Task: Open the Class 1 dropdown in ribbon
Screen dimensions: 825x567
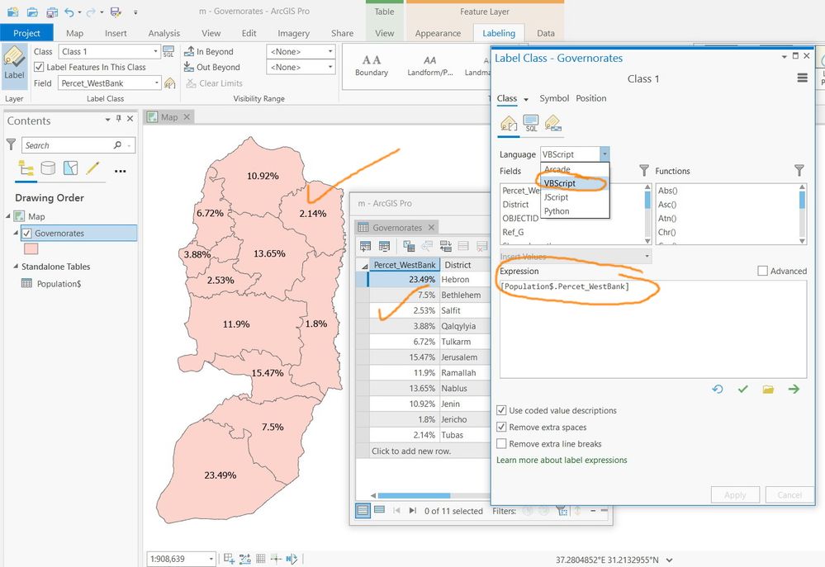Action: coord(155,51)
